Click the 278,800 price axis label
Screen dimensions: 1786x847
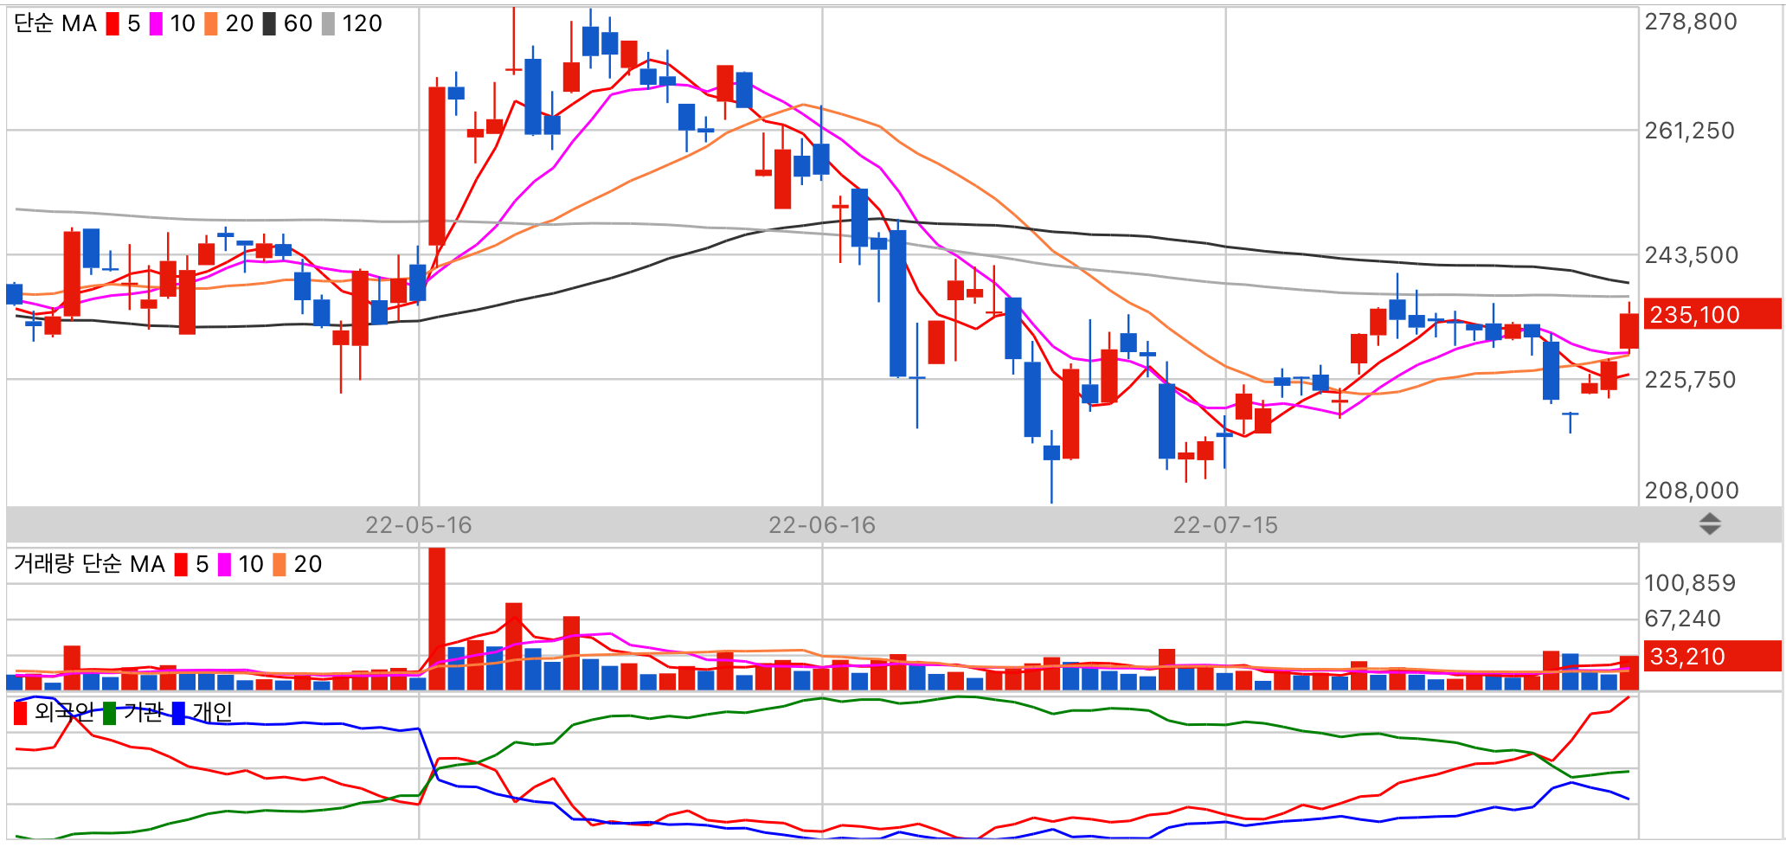(1691, 22)
